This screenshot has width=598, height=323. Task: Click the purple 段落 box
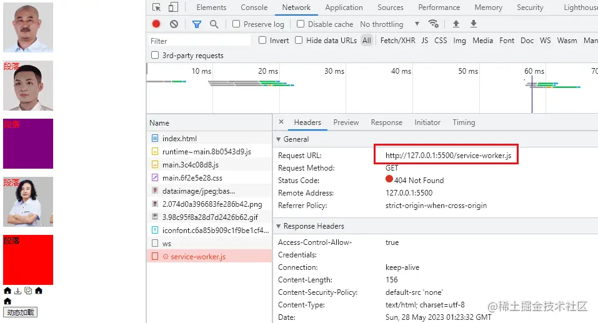tap(28, 144)
